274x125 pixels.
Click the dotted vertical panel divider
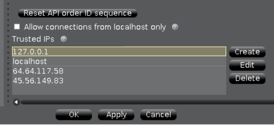8,52
